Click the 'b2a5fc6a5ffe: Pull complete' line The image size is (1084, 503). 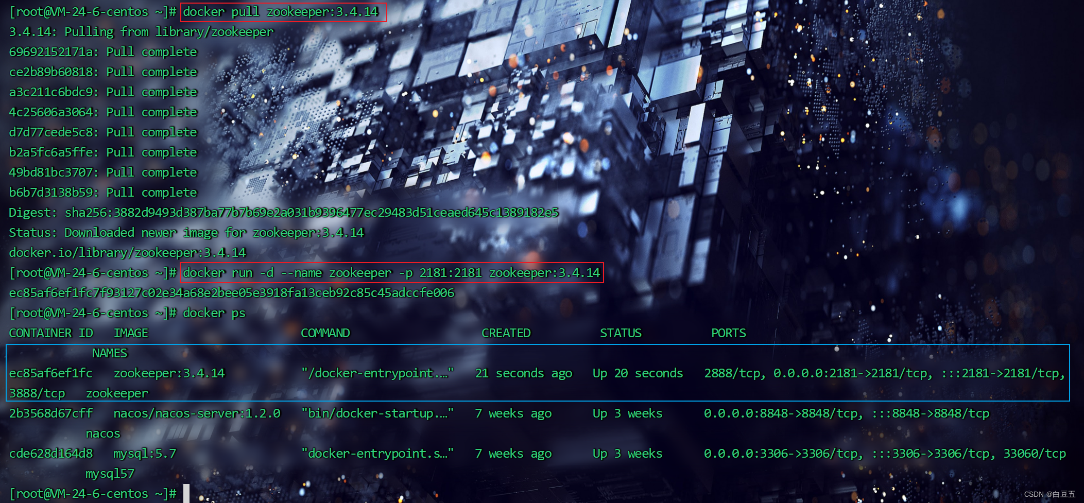click(x=103, y=152)
